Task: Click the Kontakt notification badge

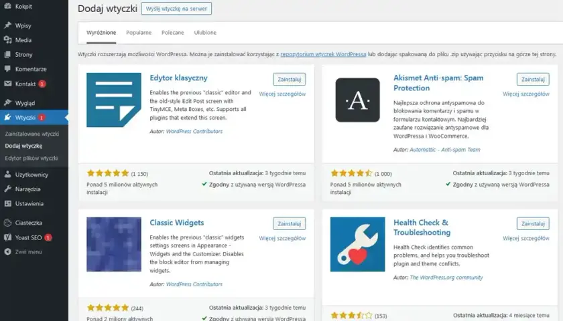Action: tap(42, 84)
